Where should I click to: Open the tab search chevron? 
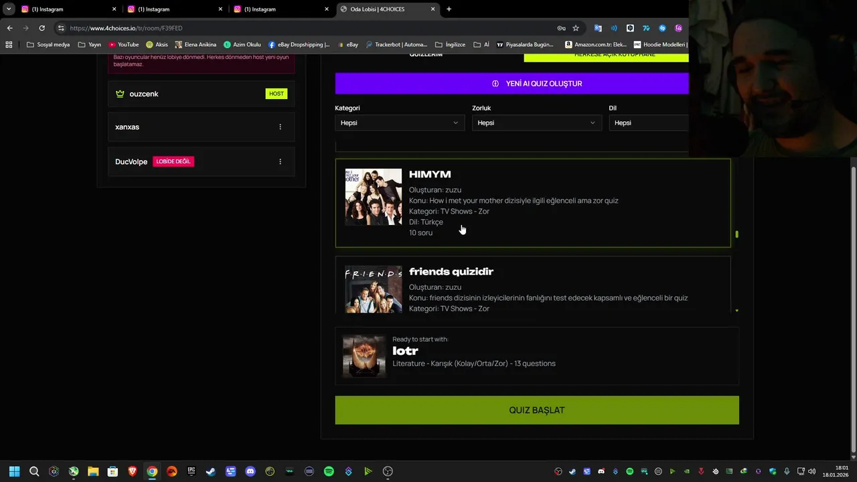[9, 9]
